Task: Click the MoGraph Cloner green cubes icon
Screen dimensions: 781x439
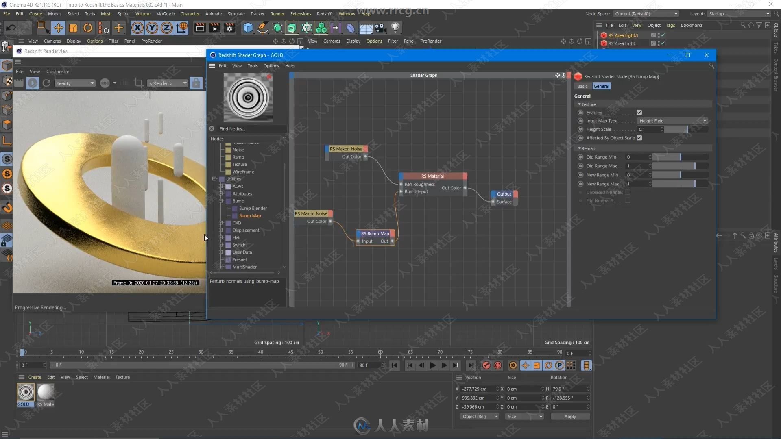Action: click(321, 28)
